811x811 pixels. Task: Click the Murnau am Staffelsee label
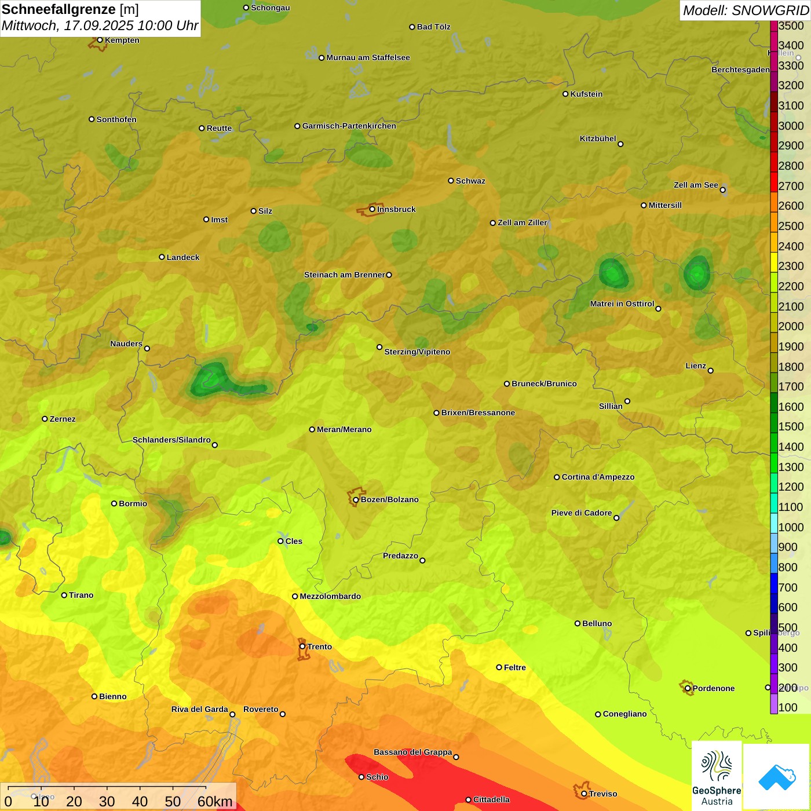(368, 57)
